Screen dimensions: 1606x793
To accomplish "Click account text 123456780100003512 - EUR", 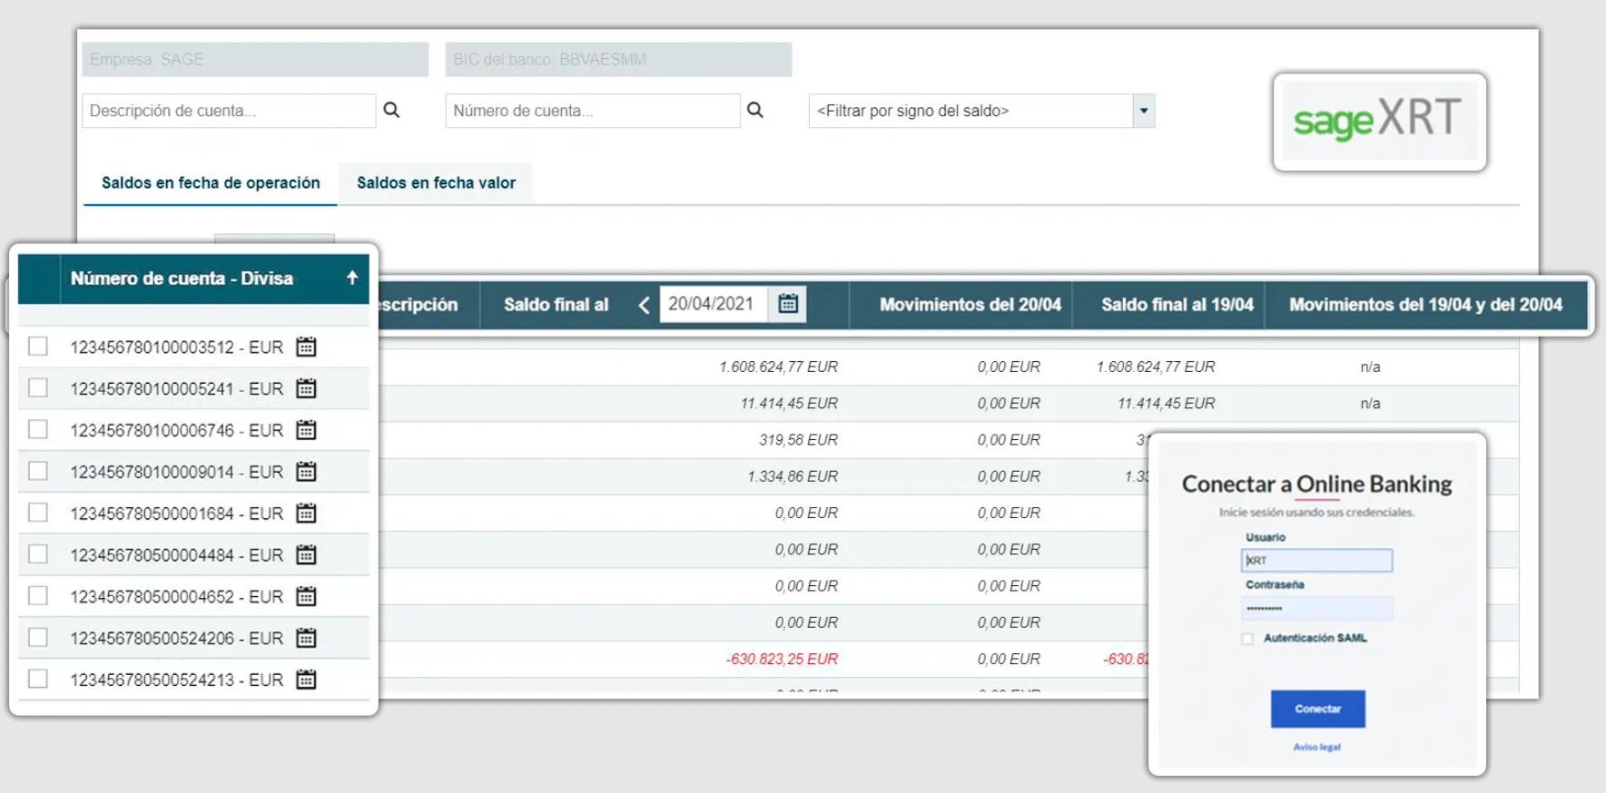I will [x=177, y=348].
